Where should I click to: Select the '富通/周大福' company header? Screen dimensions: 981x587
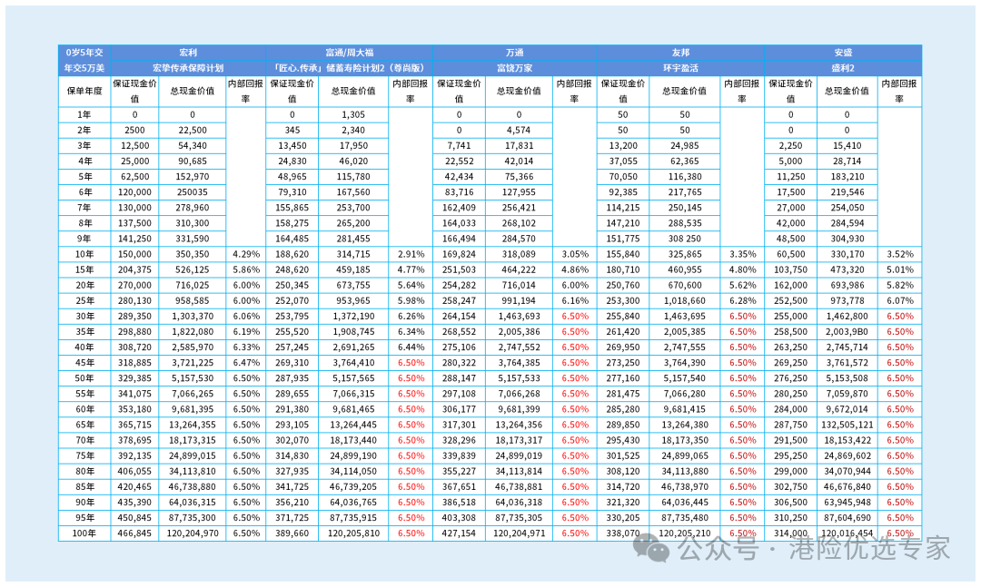click(x=349, y=53)
